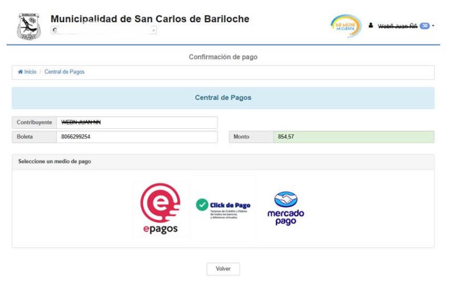Open Central de Pagos breadcrumb link
455x287 pixels.
point(64,71)
